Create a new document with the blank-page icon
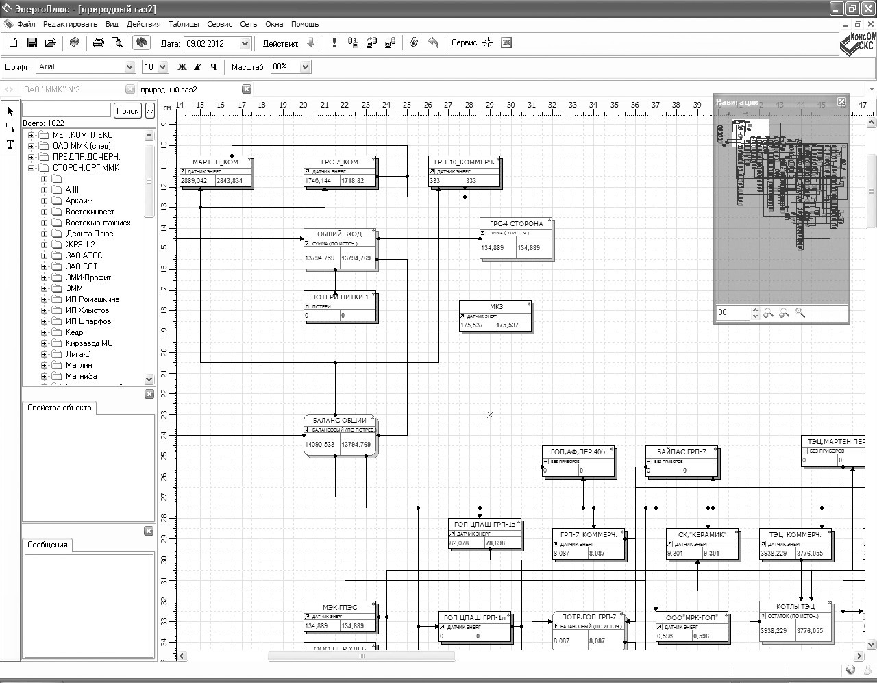Viewport: 877px width, 683px height. click(x=13, y=42)
